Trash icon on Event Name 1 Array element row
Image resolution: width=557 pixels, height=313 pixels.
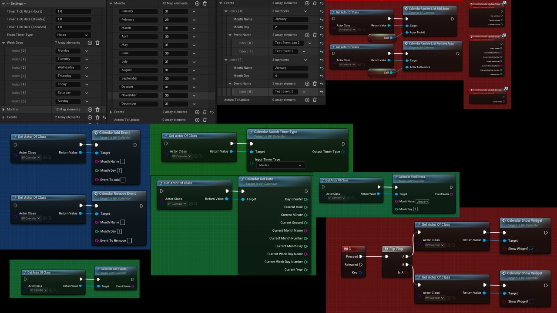(x=315, y=83)
